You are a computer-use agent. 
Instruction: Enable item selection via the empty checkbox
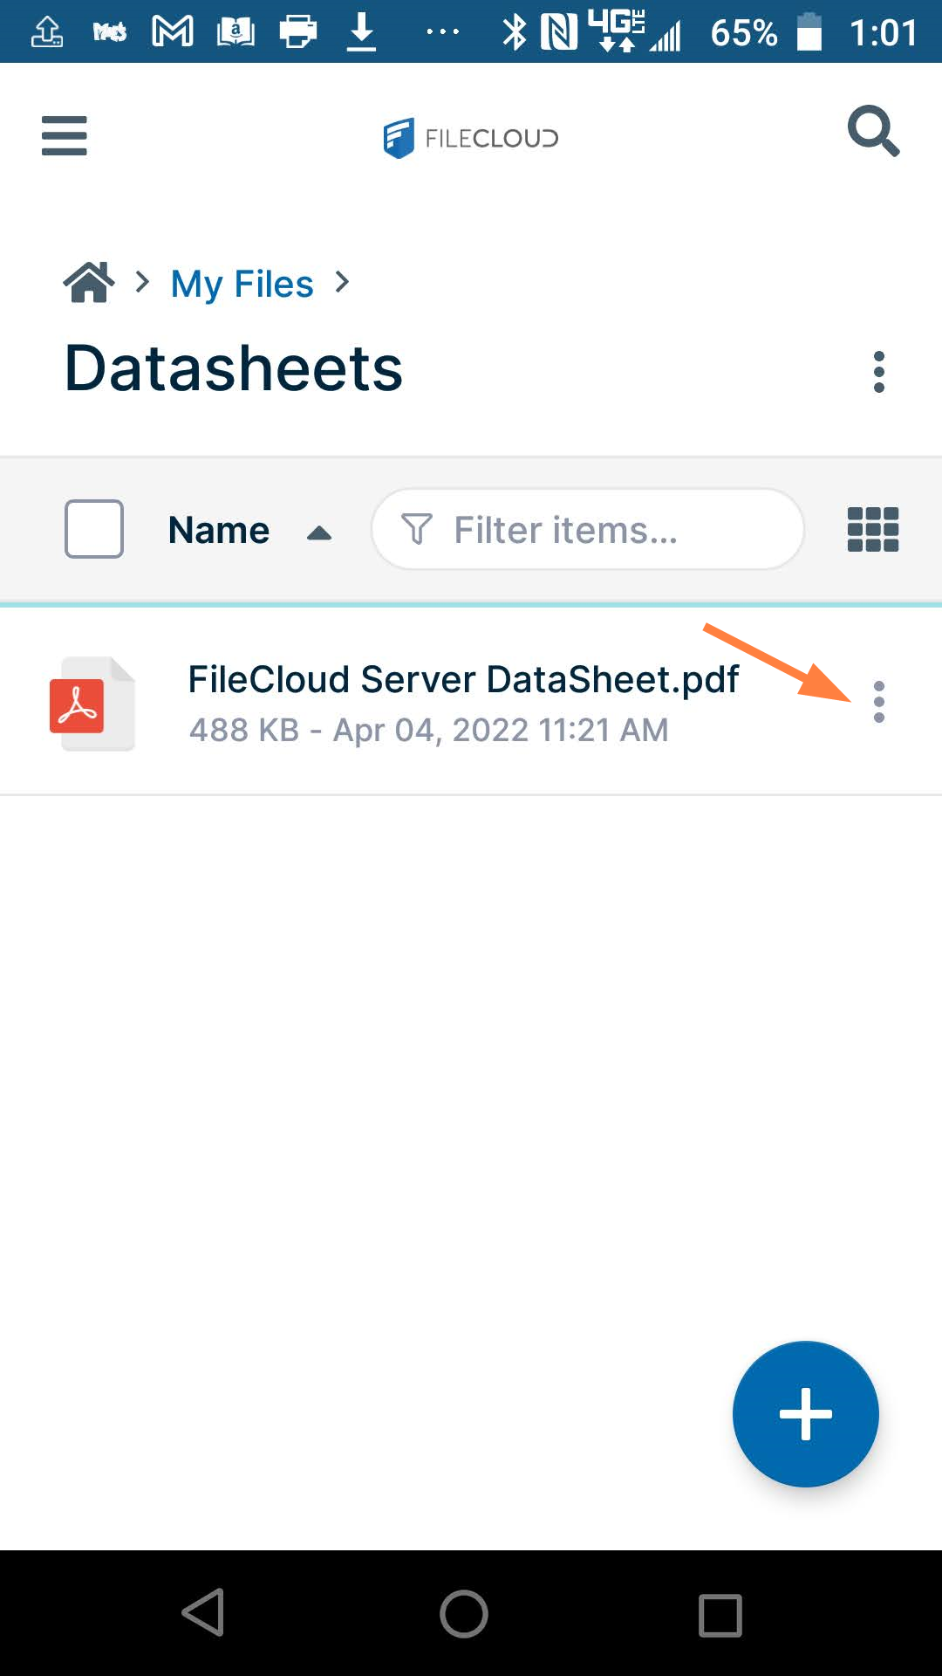point(92,529)
